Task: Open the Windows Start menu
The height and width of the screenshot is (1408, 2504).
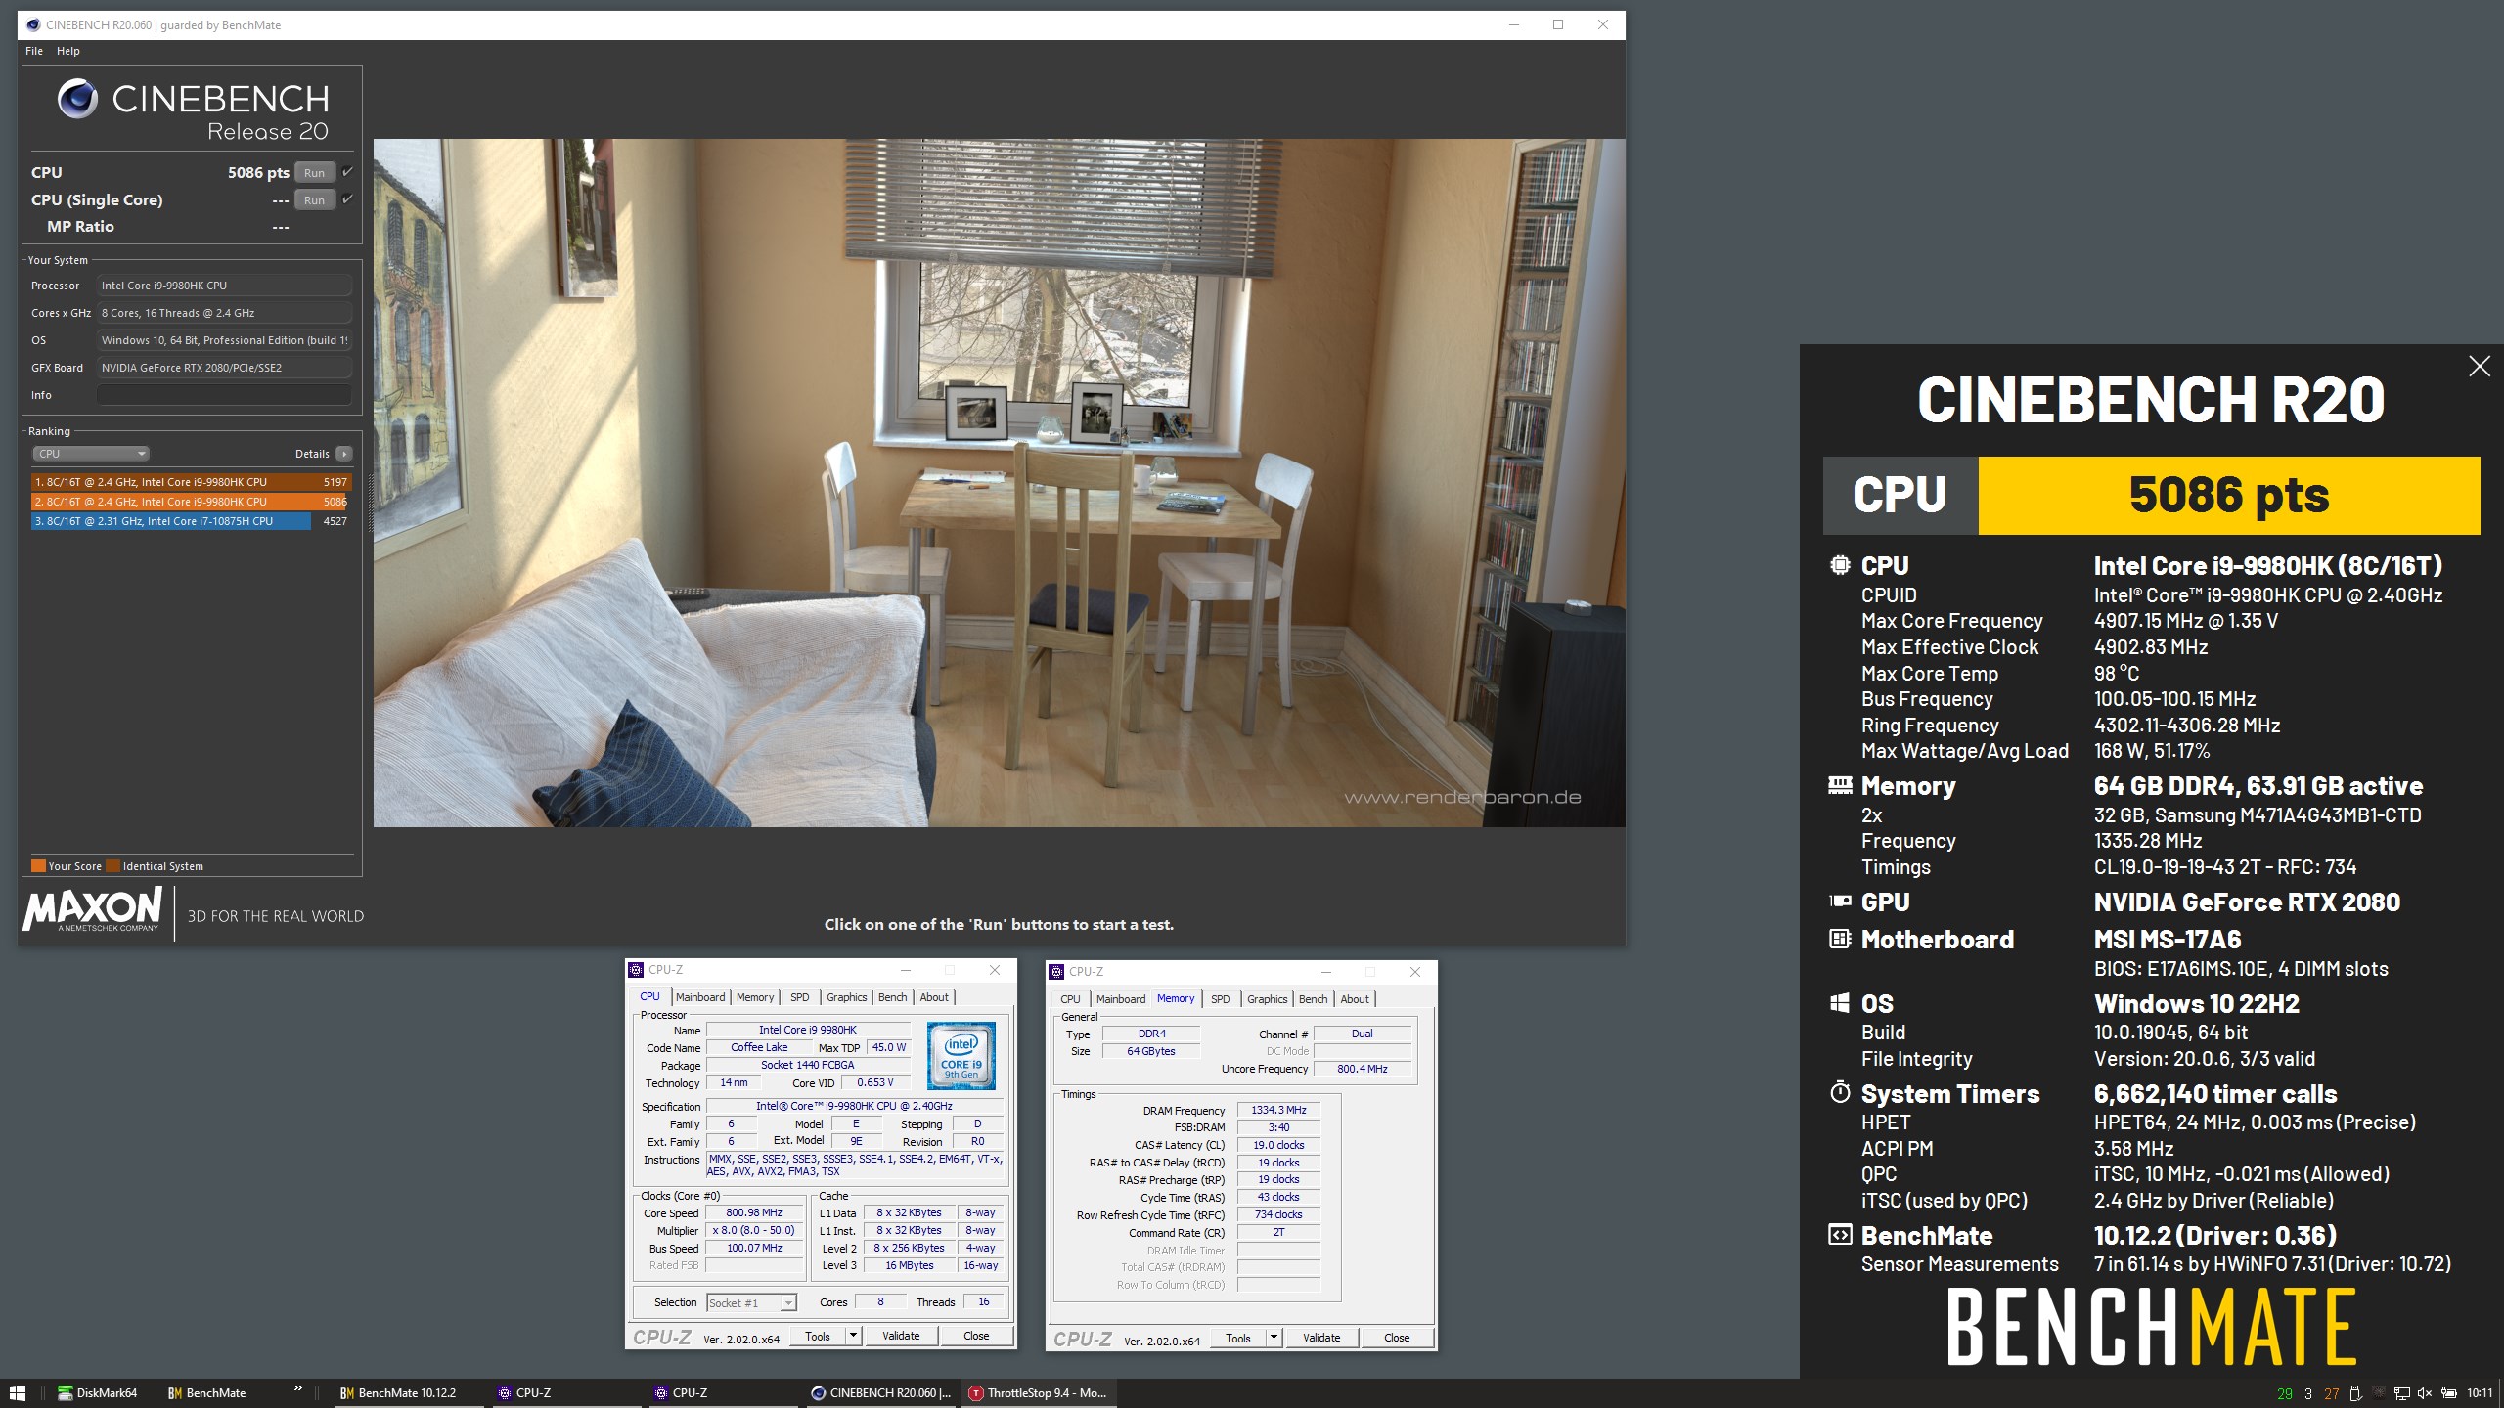Action: point(17,1393)
